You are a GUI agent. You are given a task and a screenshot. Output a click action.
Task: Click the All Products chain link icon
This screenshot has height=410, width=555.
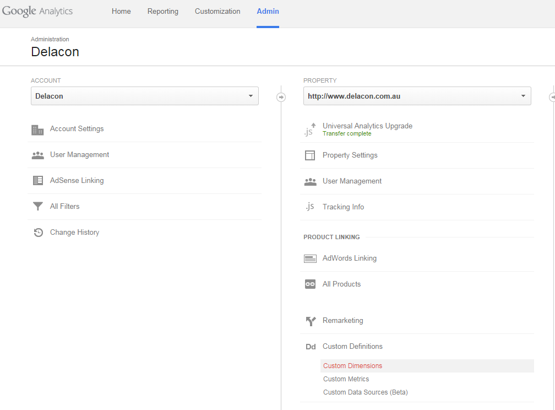point(310,284)
